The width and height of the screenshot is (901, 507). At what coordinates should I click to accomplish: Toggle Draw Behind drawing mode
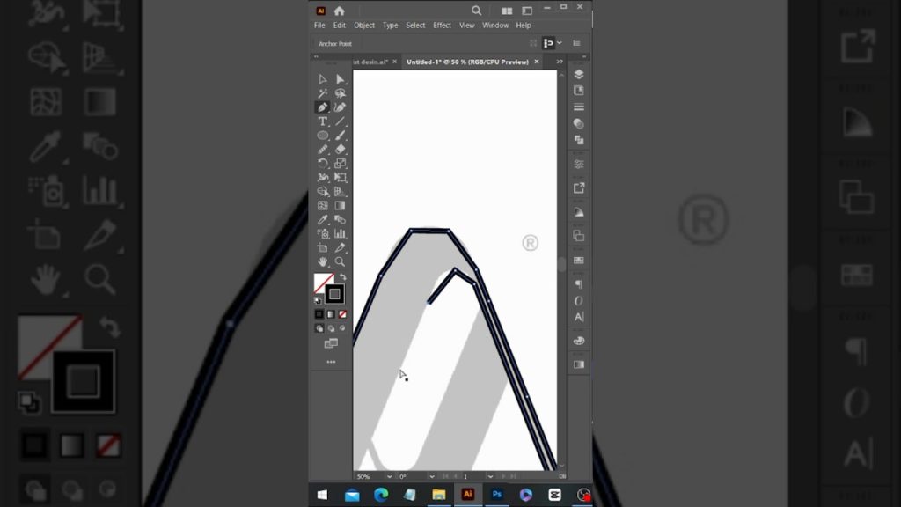click(331, 328)
